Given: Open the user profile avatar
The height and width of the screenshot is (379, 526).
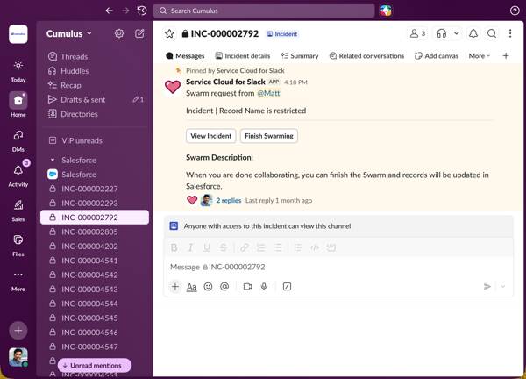Looking at the screenshot, I should click(x=18, y=357).
